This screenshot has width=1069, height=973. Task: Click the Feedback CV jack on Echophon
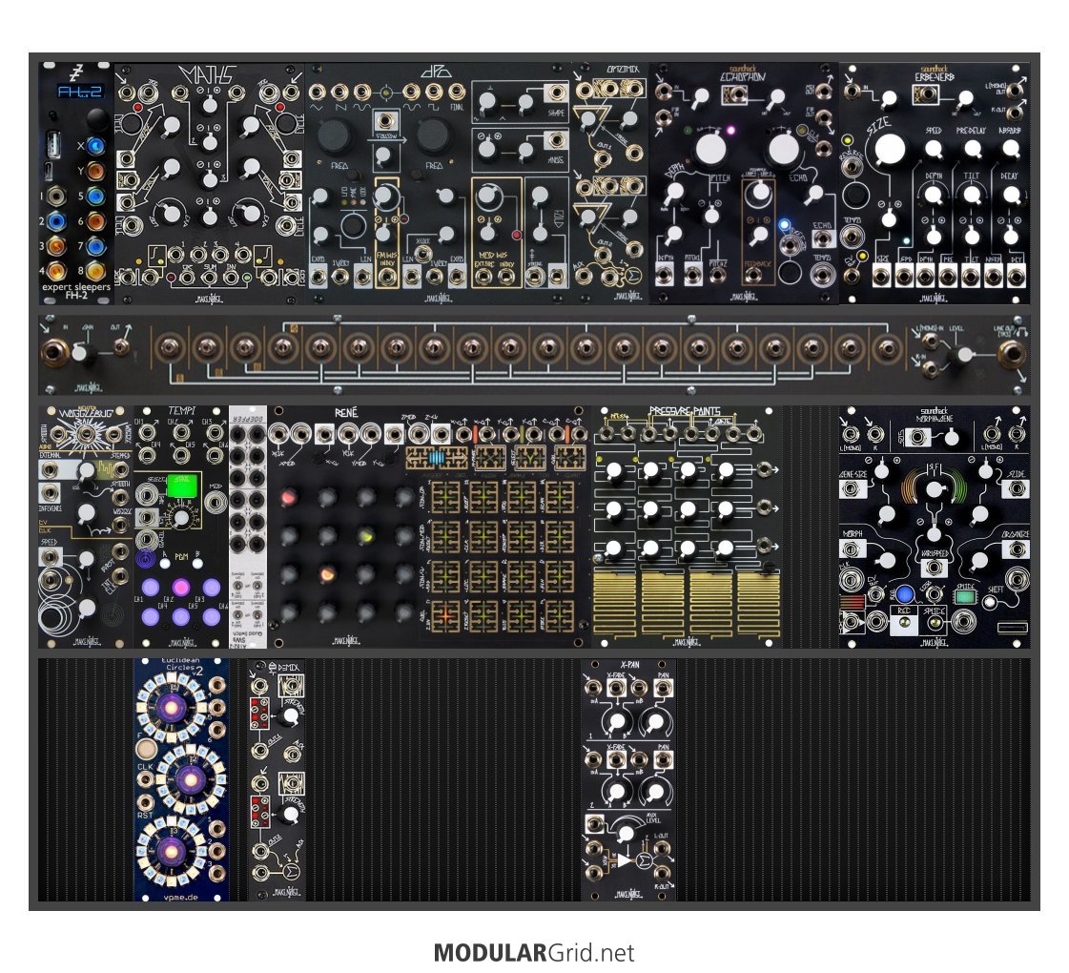coord(752,274)
